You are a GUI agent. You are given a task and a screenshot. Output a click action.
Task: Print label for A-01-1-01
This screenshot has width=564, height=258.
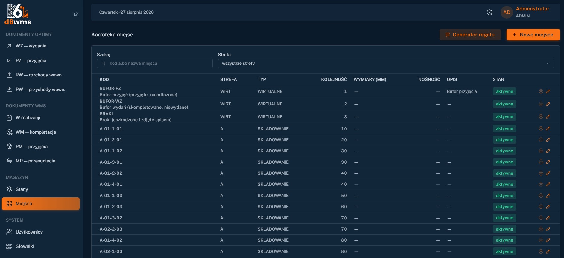click(x=541, y=128)
